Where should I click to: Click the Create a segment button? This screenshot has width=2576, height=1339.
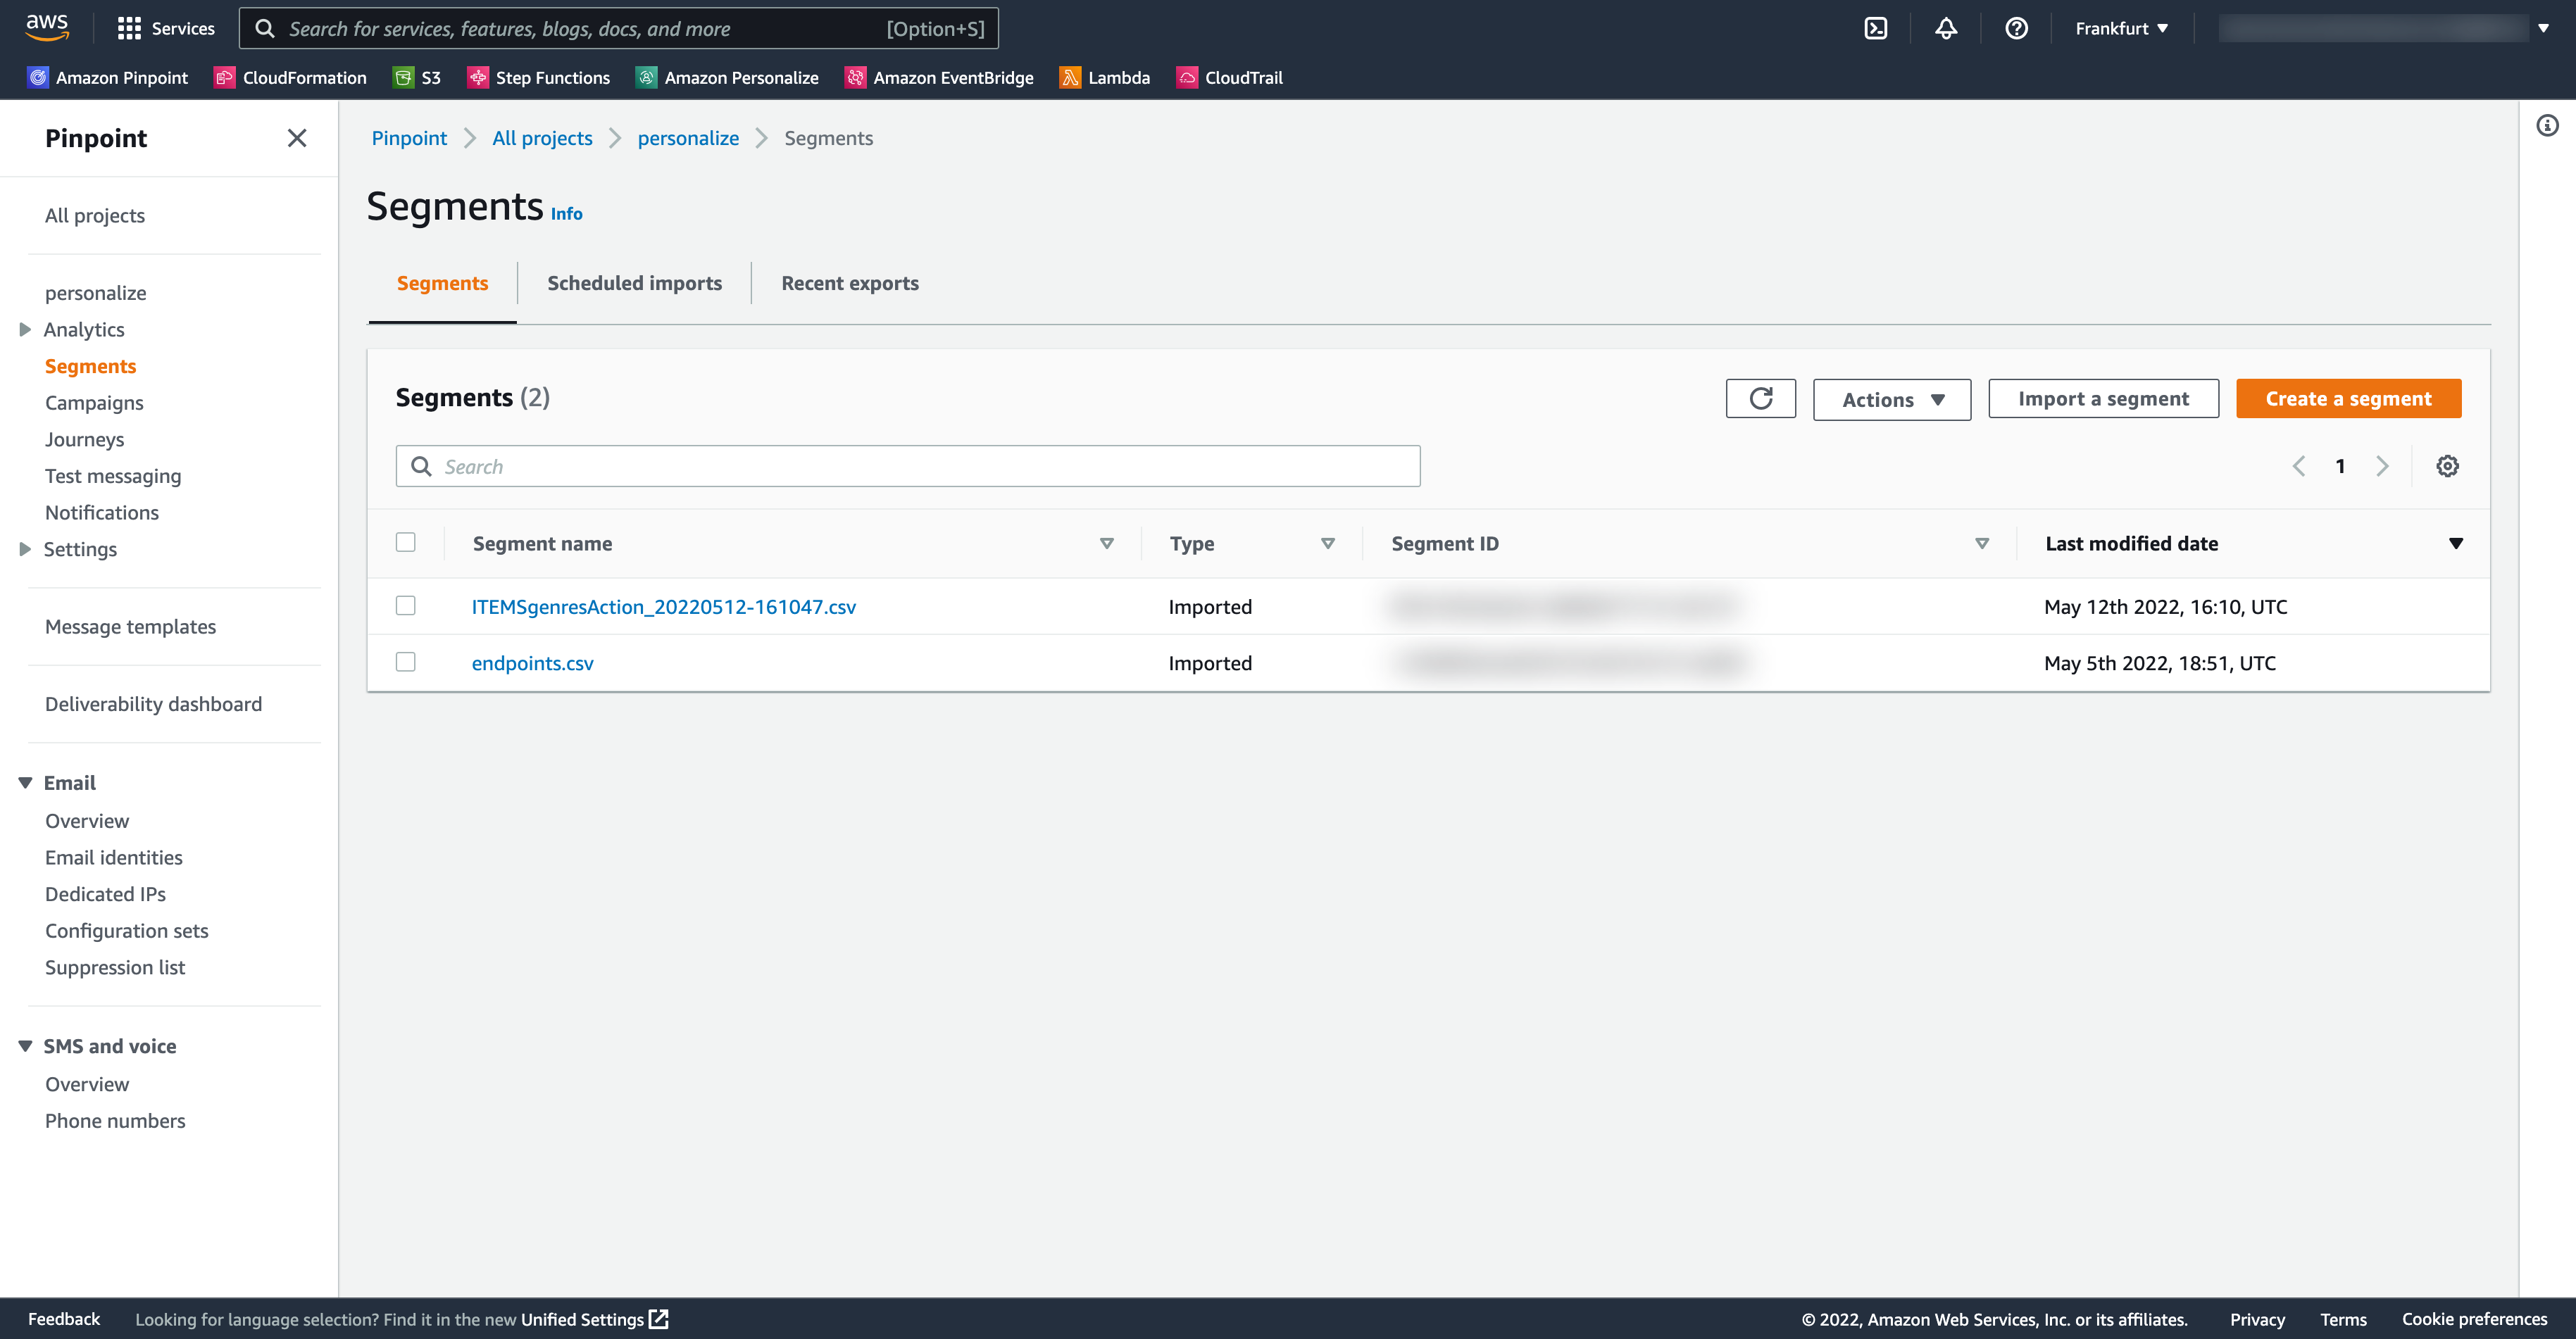point(2348,399)
